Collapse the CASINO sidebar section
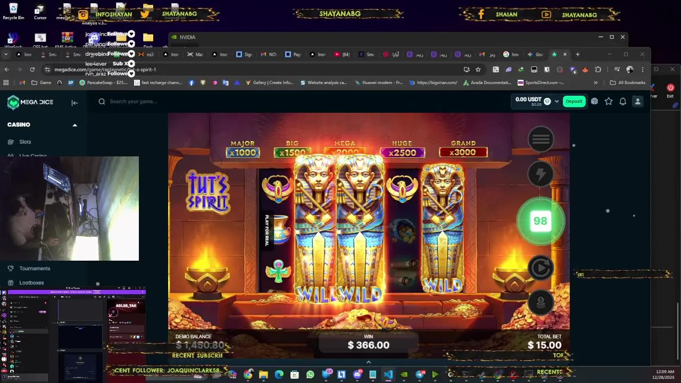The image size is (681, 383). (x=74, y=125)
